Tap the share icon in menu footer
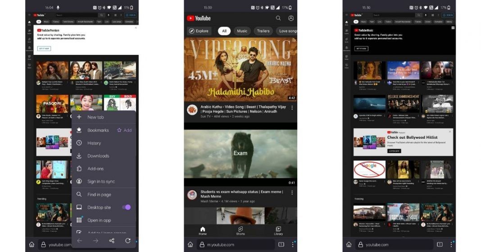The width and height of the screenshot is (481, 252). tap(112, 241)
